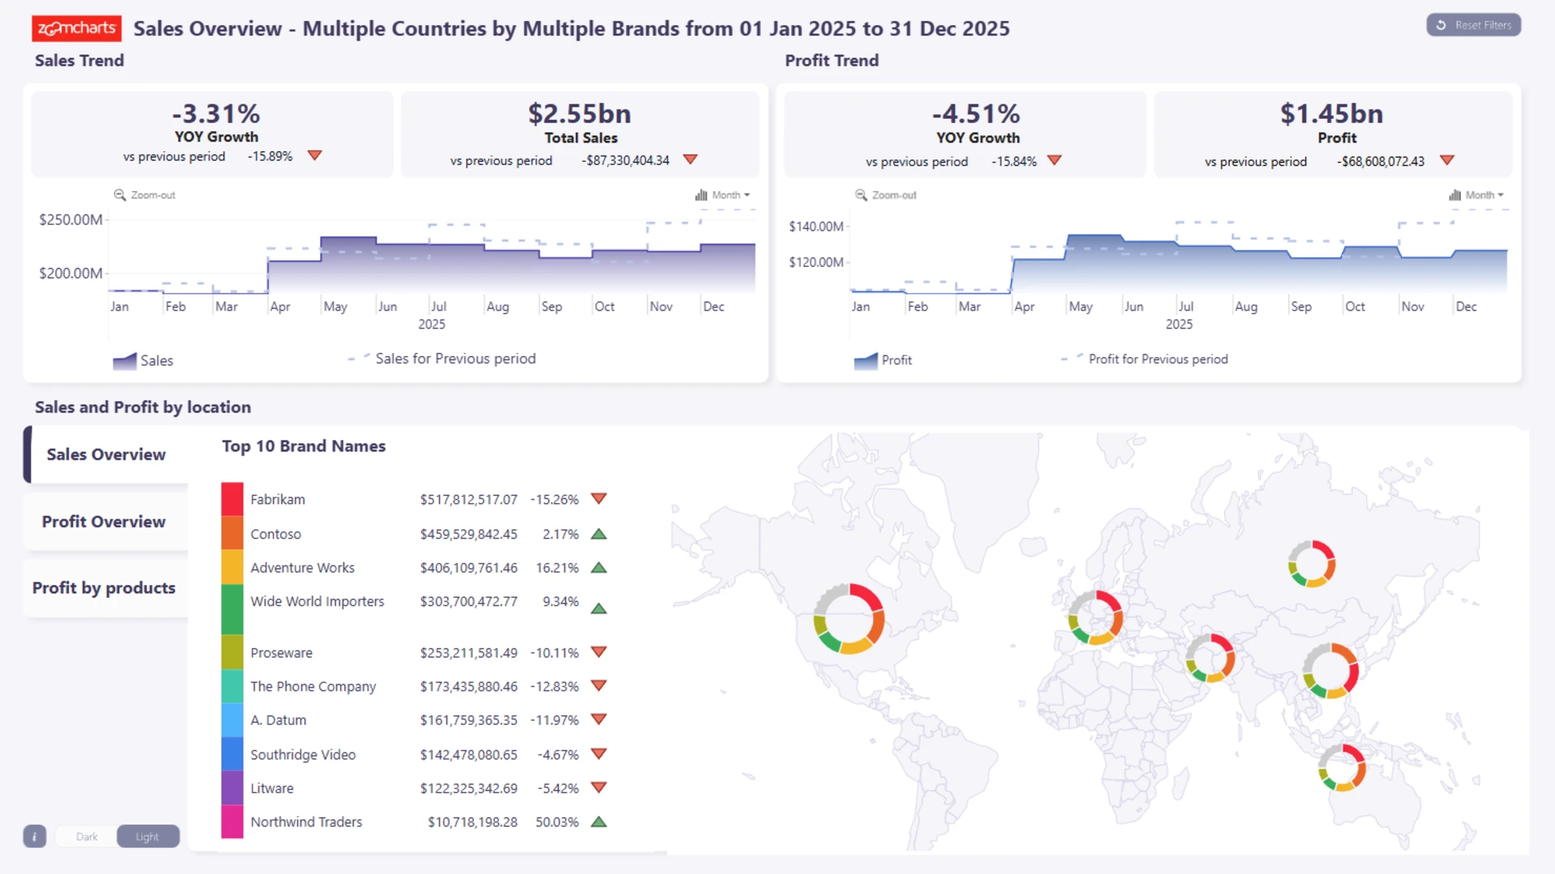Click the Litware purple color swatch
Viewport: 1555px width, 874px height.
(232, 788)
